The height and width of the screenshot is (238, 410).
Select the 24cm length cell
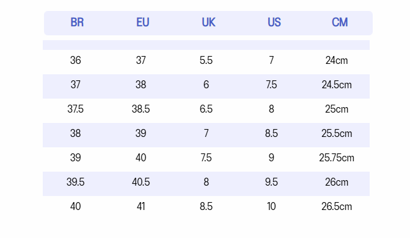337,60
